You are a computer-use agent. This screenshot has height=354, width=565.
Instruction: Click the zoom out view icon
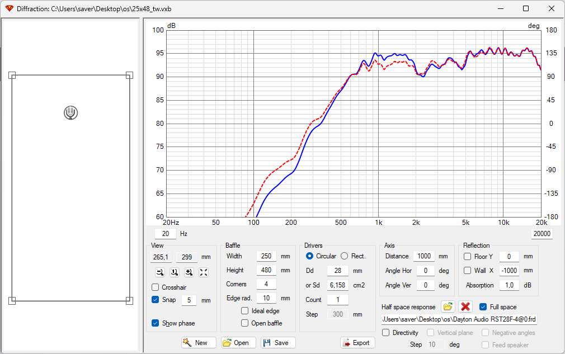(160, 272)
